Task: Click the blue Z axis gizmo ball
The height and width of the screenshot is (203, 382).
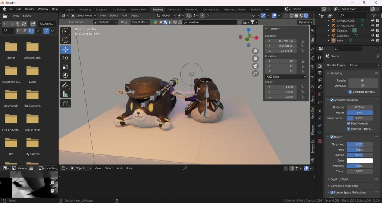Action: pyautogui.click(x=248, y=30)
